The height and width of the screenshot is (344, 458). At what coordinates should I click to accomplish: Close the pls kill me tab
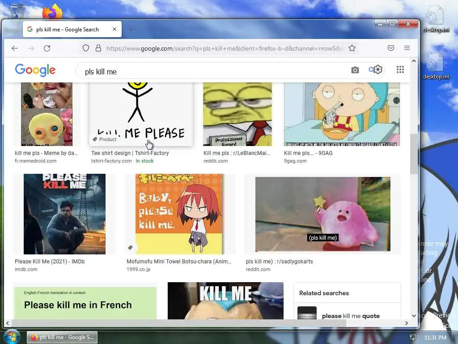click(114, 29)
